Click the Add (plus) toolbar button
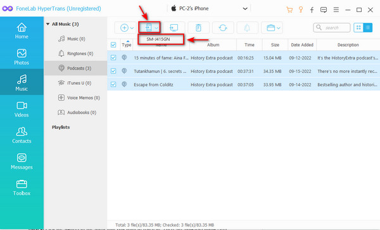This screenshot has width=380, height=230. click(x=124, y=28)
